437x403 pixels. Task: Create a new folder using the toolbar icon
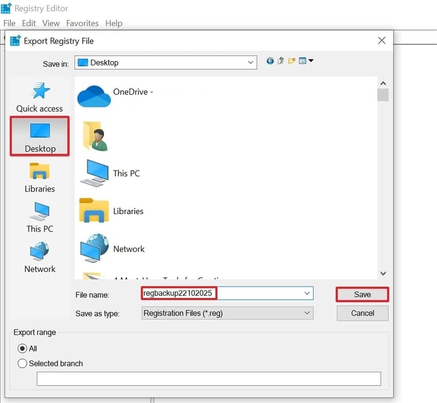point(292,60)
